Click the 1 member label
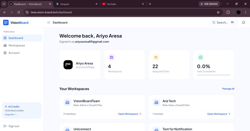The image size is (250, 131). tap(158, 114)
